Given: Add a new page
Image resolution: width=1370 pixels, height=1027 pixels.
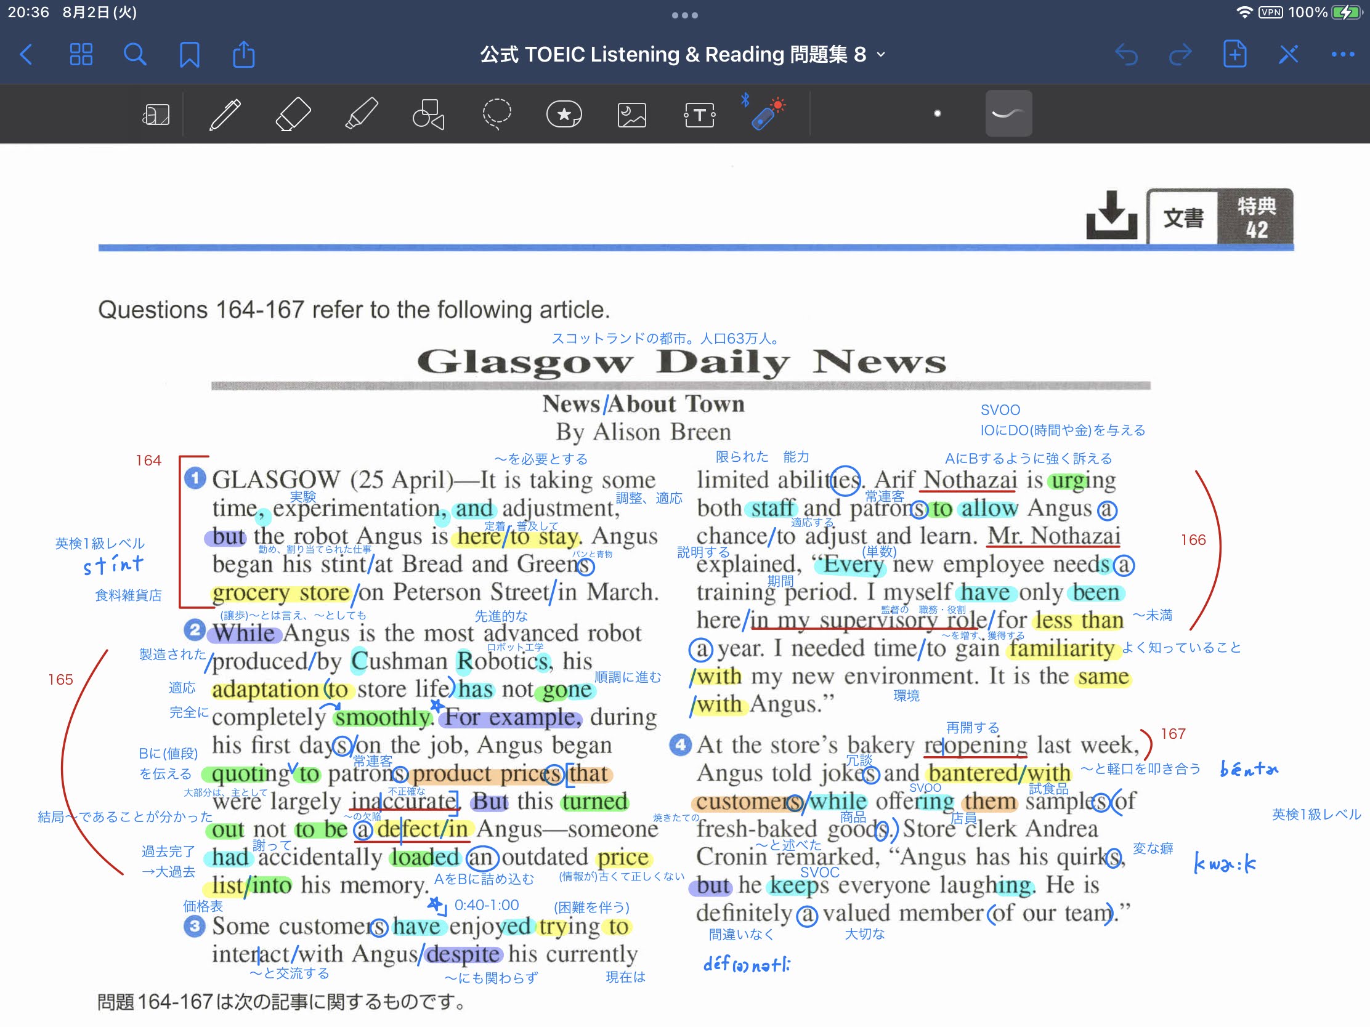Looking at the screenshot, I should pyautogui.click(x=1234, y=54).
